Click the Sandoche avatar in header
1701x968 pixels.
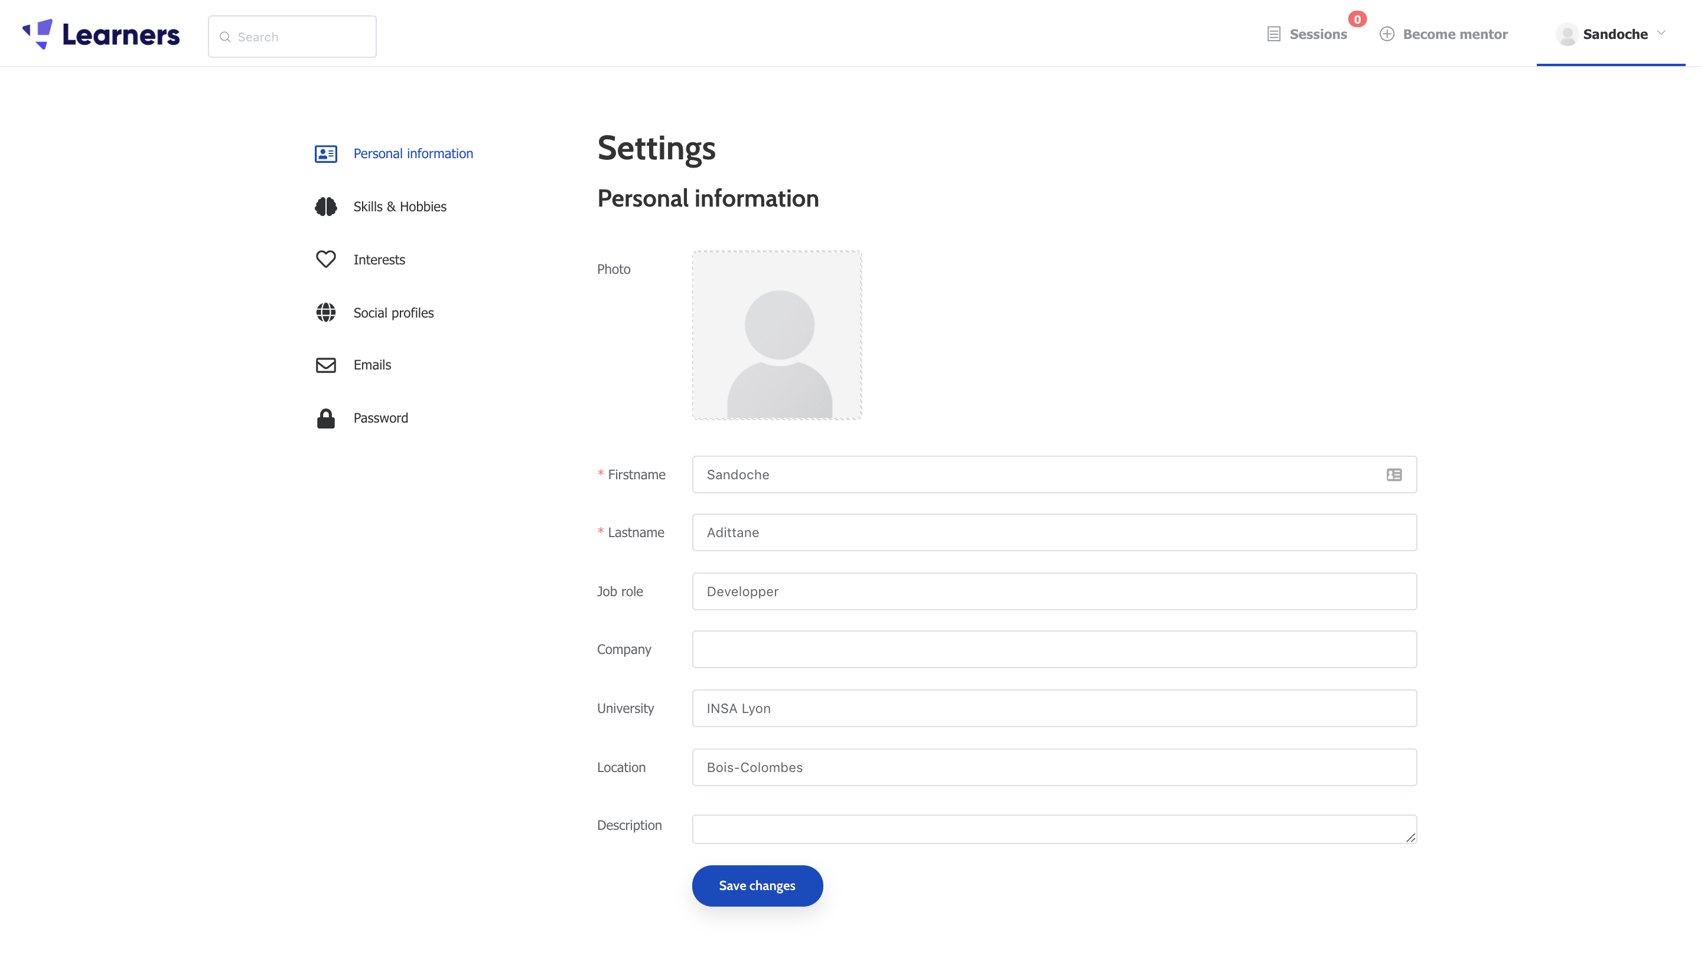click(1566, 34)
